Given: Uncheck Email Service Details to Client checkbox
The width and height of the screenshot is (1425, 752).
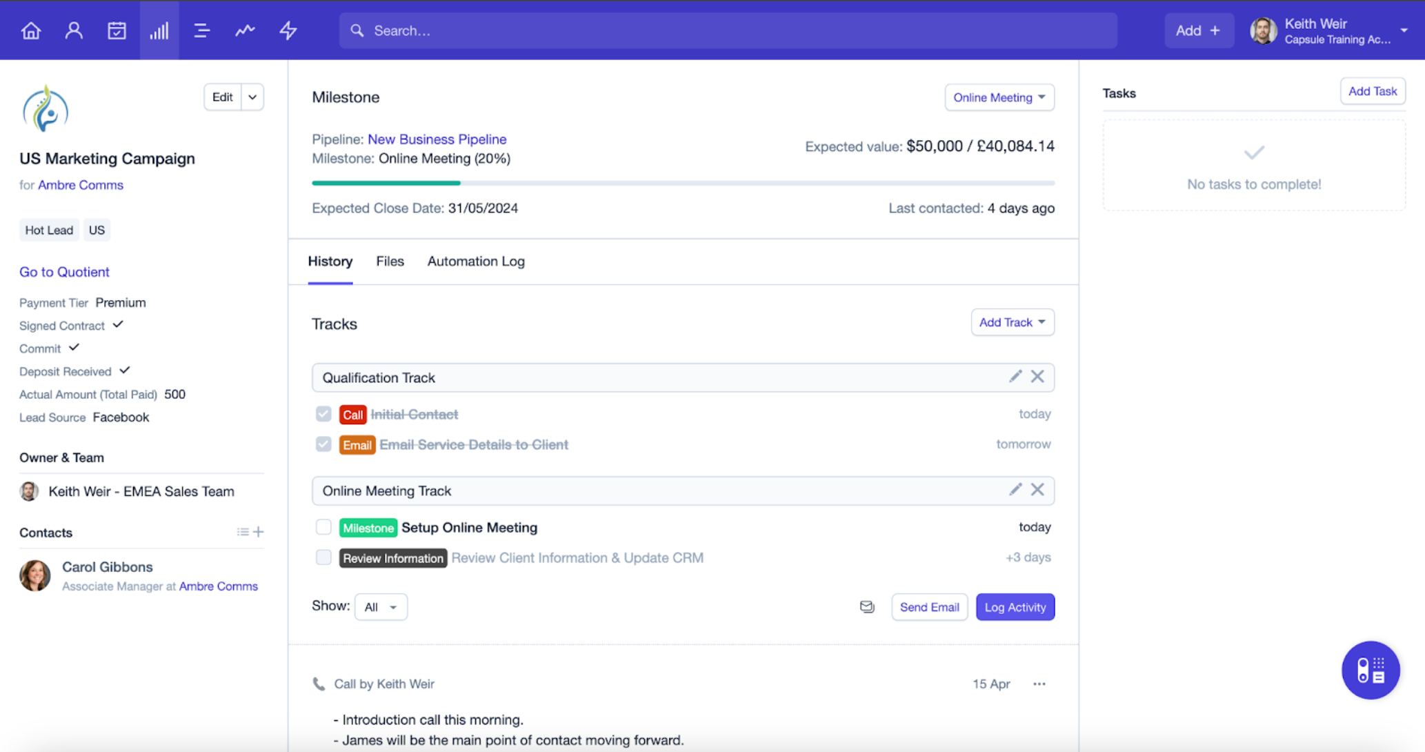Looking at the screenshot, I should (x=323, y=444).
